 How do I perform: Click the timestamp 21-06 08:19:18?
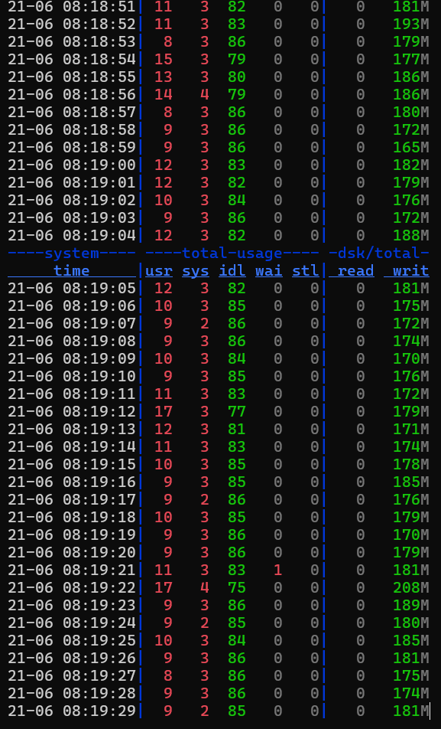[x=72, y=518]
